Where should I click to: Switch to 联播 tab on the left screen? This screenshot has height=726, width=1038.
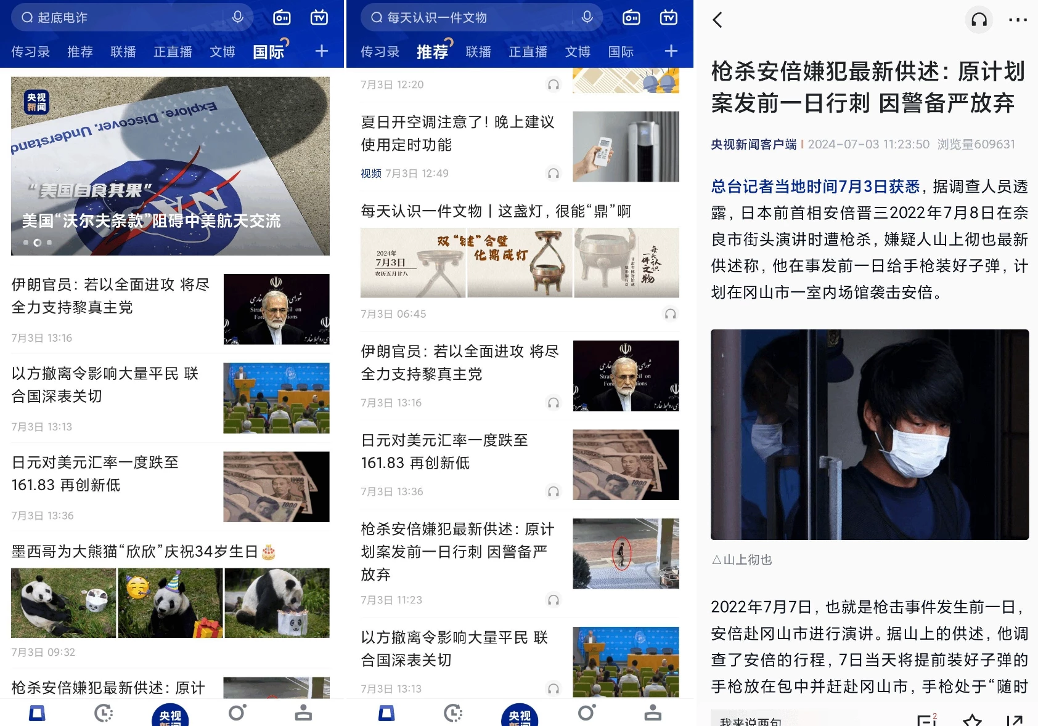tap(123, 52)
